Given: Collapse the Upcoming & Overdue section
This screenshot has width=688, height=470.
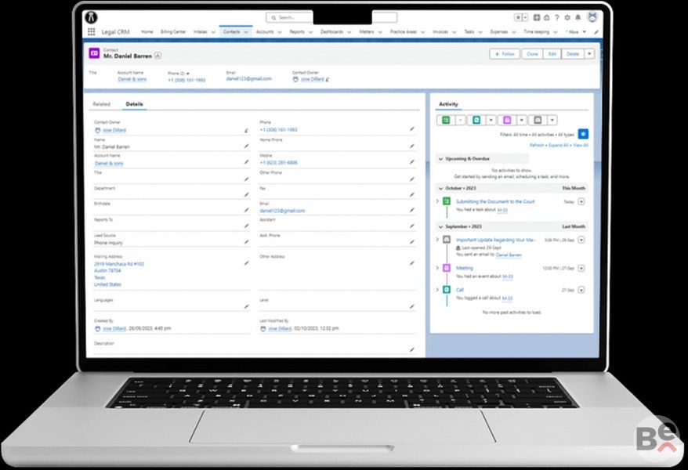Looking at the screenshot, I should tap(440, 158).
